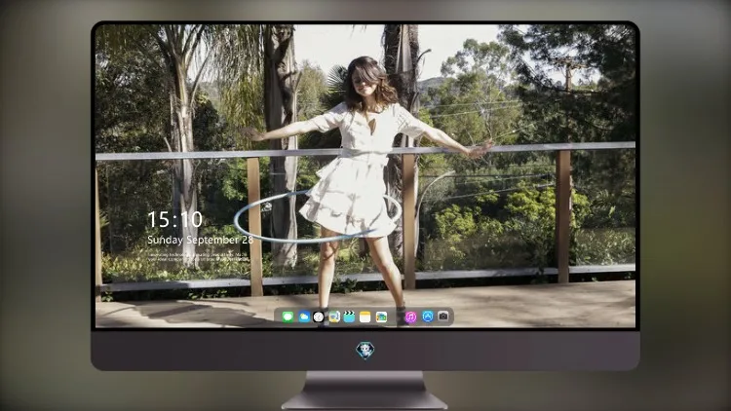
Task: Click the logo on the monitor chin
Action: tap(365, 351)
